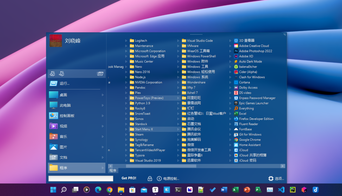Screen dimensions: 342x196
Task: Expand 控制面板 submenu arrow
Action: tap(103, 116)
